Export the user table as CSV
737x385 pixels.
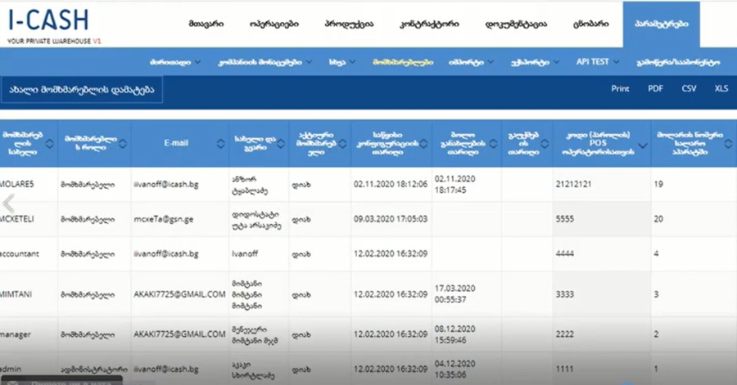click(689, 88)
